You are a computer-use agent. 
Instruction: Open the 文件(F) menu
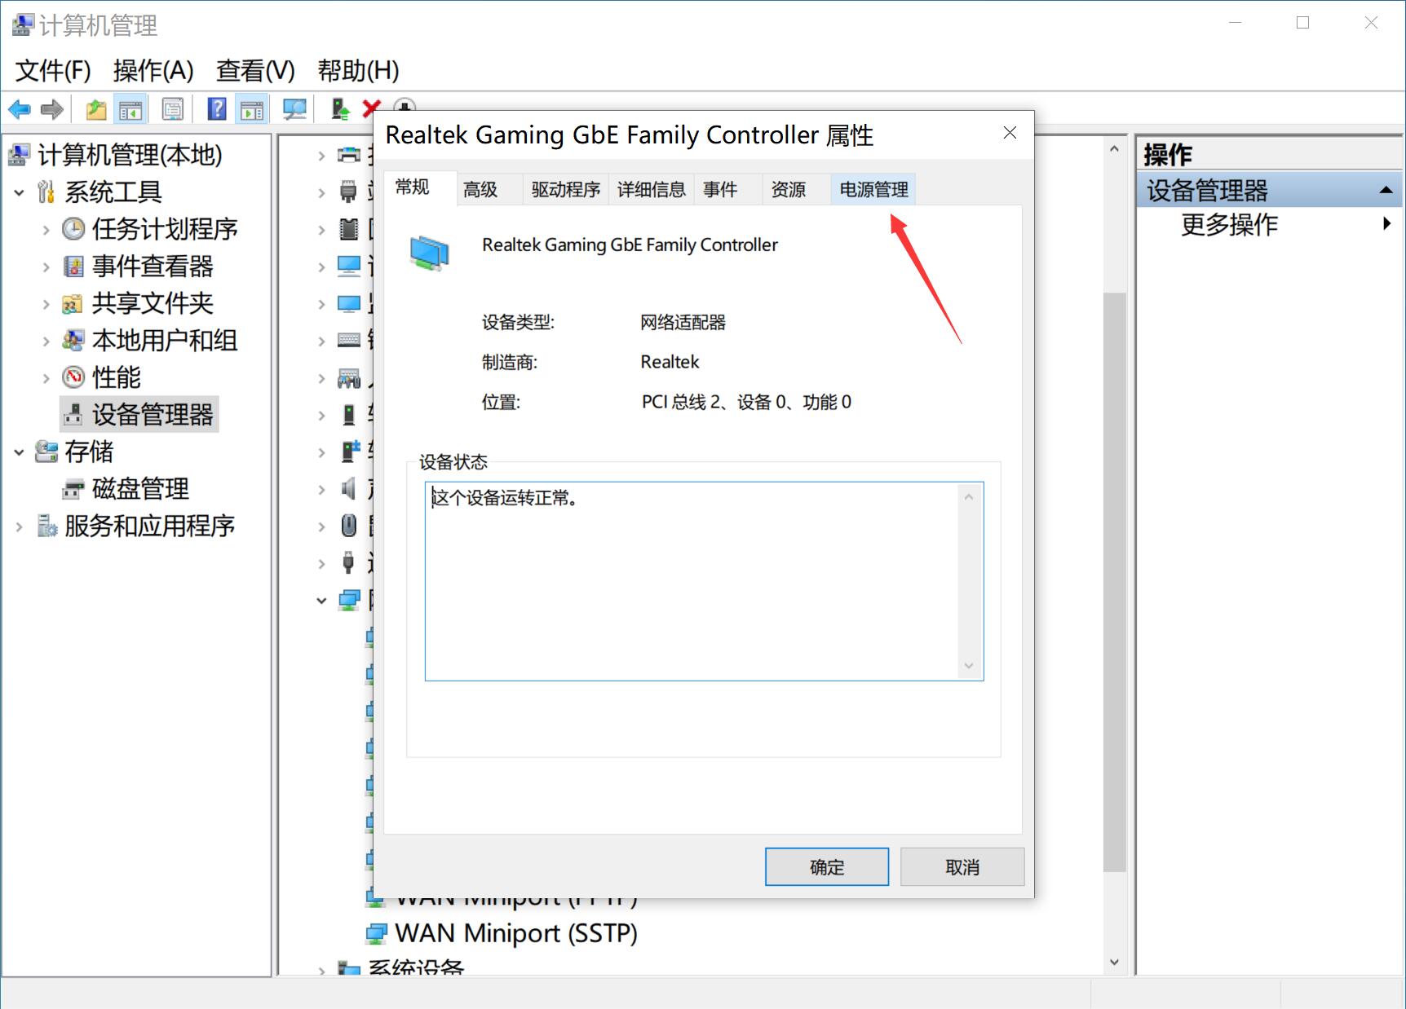(x=53, y=71)
